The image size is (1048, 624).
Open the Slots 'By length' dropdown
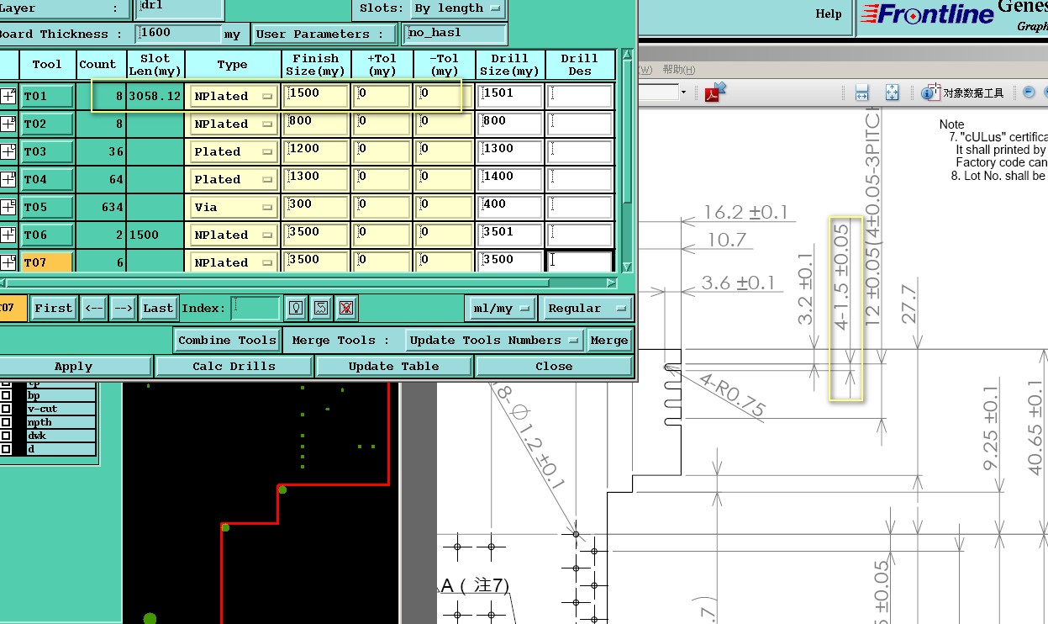coord(457,8)
